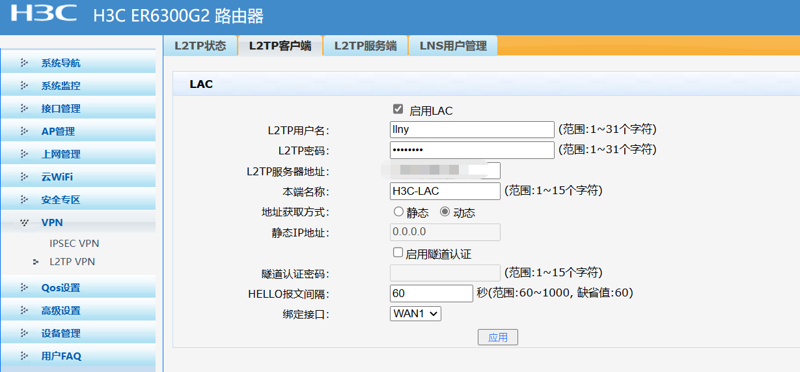The width and height of the screenshot is (800, 372).
Task: Click arrow icon beside Qos设置
Action: (x=25, y=288)
